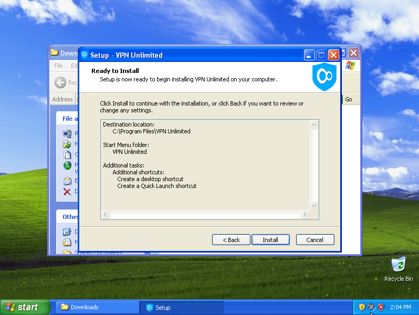Open the File menu in Explorer

point(58,66)
